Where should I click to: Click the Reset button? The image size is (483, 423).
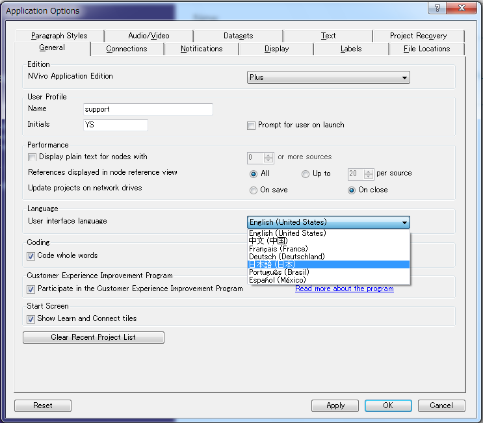point(43,405)
